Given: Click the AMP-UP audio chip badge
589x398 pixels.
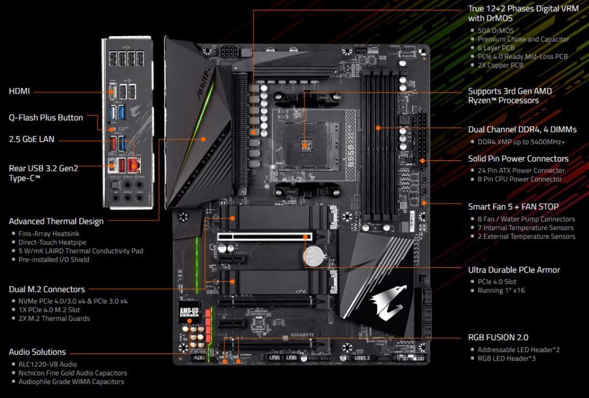Looking at the screenshot, I should (189, 312).
